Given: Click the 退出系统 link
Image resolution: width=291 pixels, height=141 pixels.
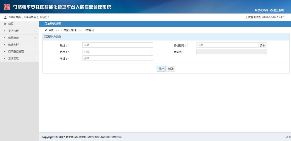Looking at the screenshot, I should pyautogui.click(x=278, y=10).
